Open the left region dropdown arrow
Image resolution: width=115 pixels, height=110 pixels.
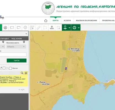pyautogui.click(x=3, y=46)
